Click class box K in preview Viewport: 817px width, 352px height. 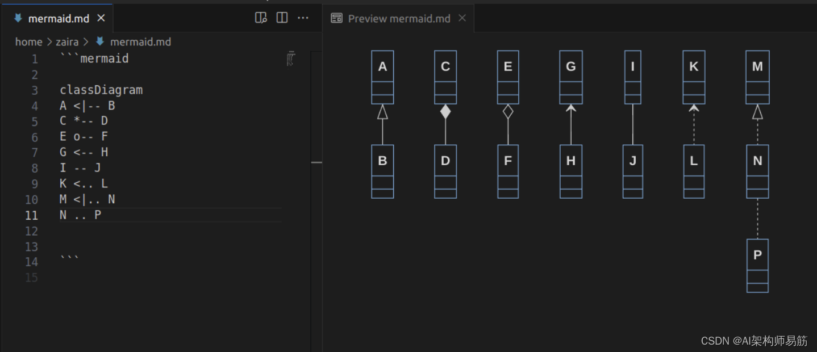point(694,77)
